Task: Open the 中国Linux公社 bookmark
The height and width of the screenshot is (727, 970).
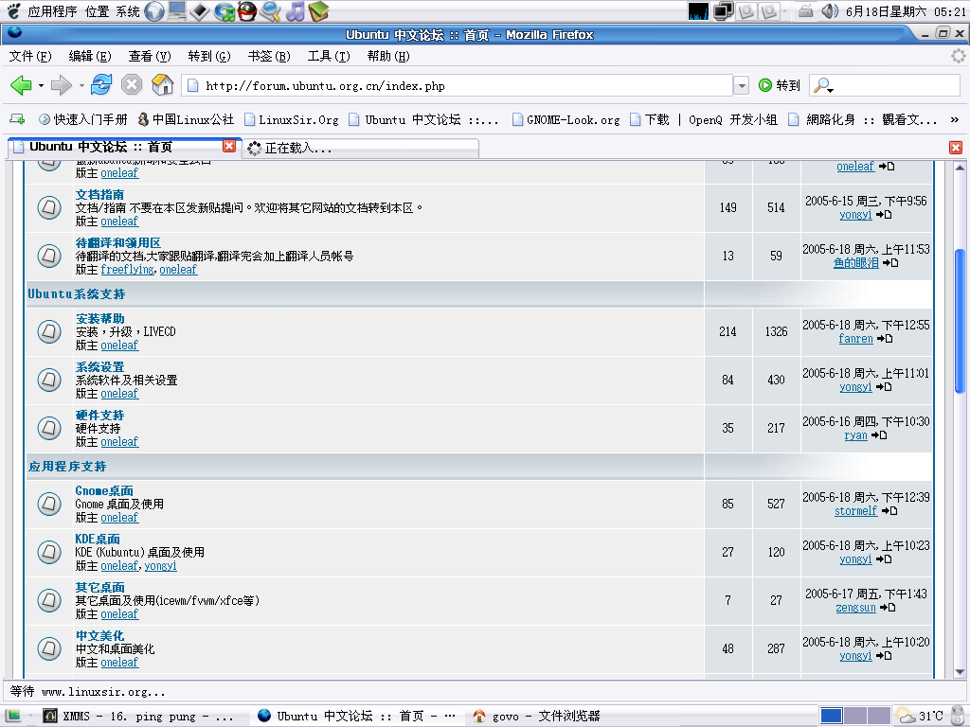Action: pos(186,119)
